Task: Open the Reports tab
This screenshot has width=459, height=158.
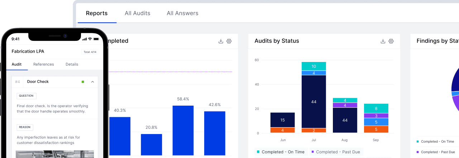Action: tap(97, 13)
